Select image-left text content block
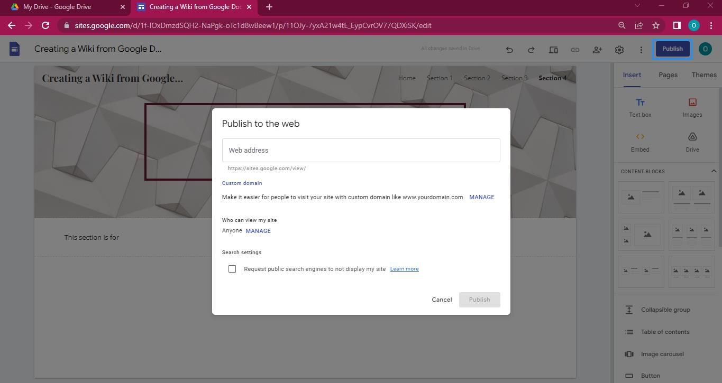The width and height of the screenshot is (722, 383). (641, 197)
